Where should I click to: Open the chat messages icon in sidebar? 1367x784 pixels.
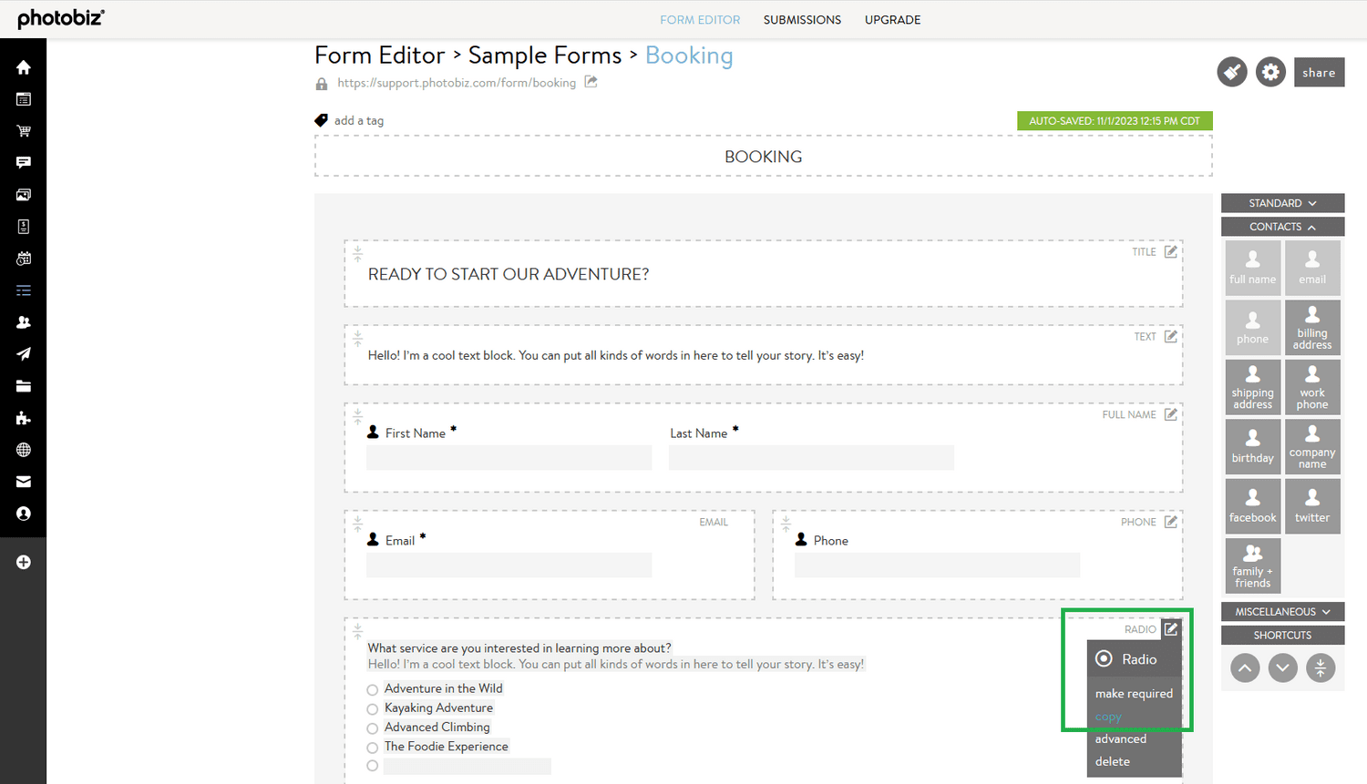[x=23, y=162]
